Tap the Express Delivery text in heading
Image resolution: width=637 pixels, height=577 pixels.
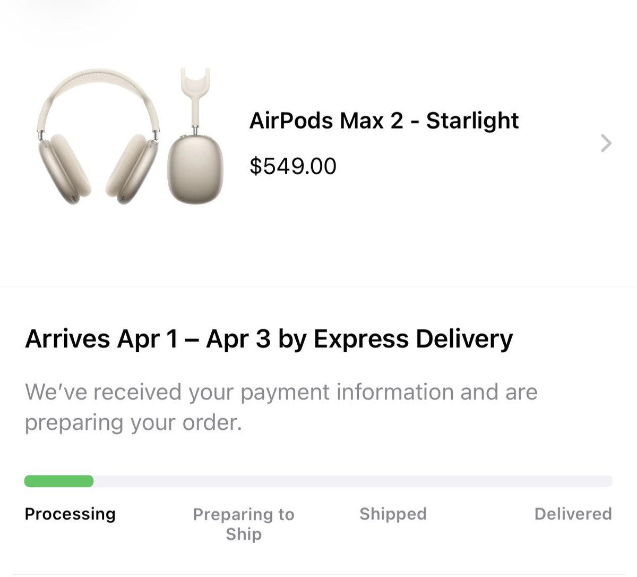pos(413,340)
